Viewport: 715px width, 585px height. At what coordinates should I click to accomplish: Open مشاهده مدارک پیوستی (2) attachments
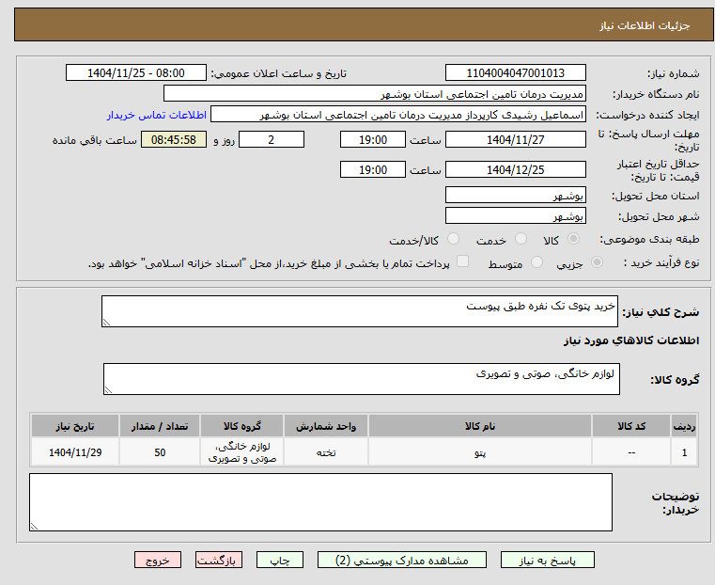402,560
